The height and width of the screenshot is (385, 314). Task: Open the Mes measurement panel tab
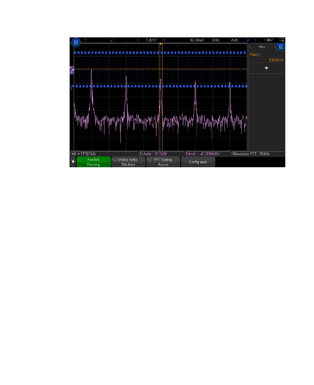click(x=262, y=47)
